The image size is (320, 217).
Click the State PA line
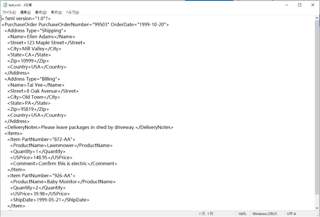29,103
